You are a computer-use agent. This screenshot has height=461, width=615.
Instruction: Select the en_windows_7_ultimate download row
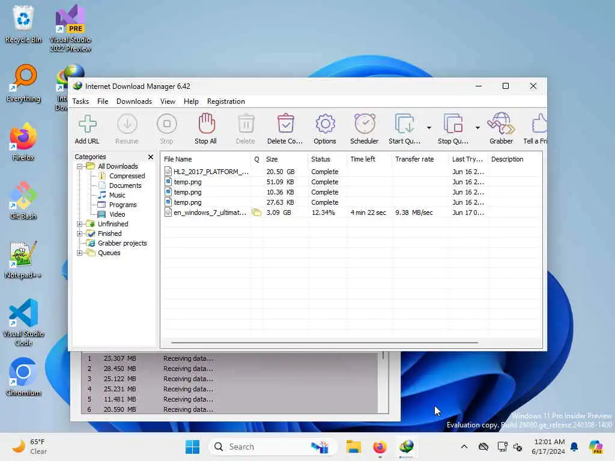click(x=351, y=212)
